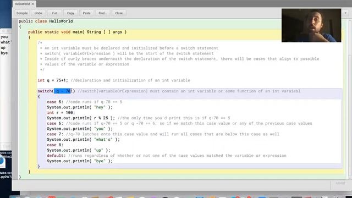Image resolution: width=352 pixels, height=198 pixels.
Task: Click the comment 'An int variable must be declared'
Action: [129, 48]
